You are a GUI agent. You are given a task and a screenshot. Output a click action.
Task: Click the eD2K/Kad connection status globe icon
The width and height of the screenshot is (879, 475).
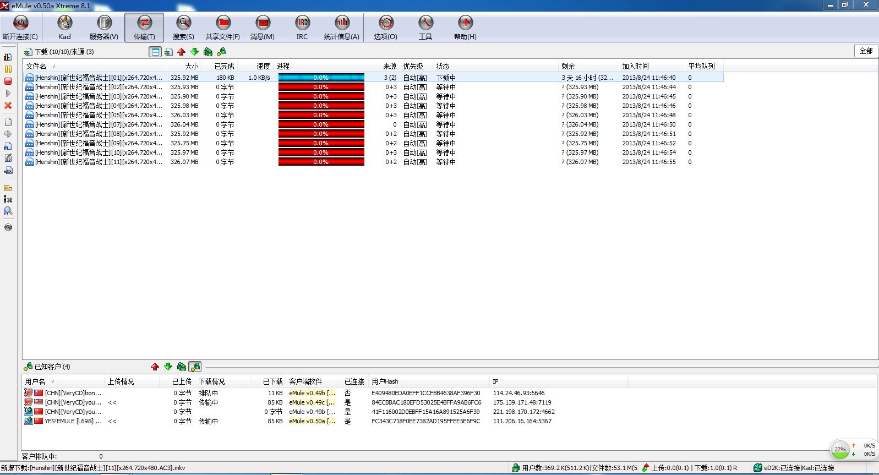coord(758,468)
